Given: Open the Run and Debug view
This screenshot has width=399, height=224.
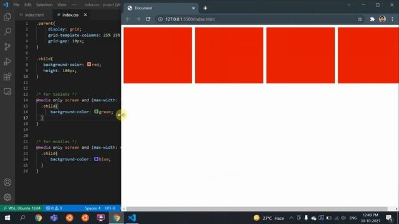Looking at the screenshot, I should click(x=7, y=62).
